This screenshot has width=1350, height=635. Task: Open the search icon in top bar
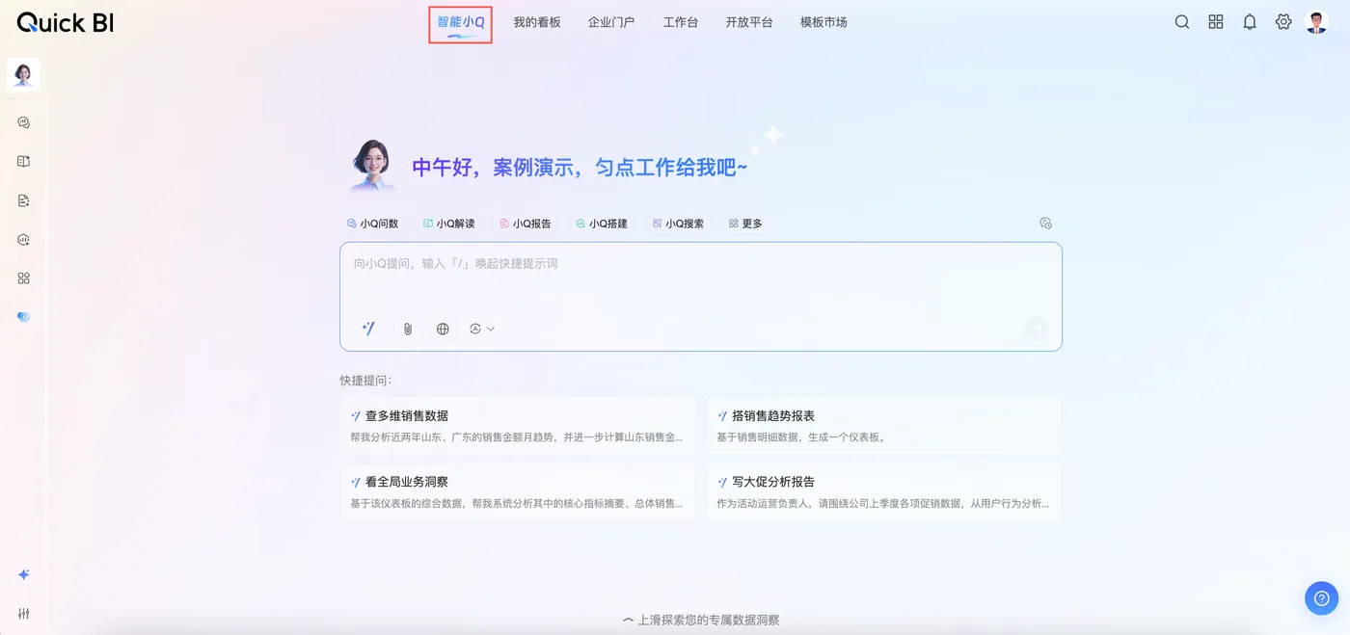point(1181,22)
